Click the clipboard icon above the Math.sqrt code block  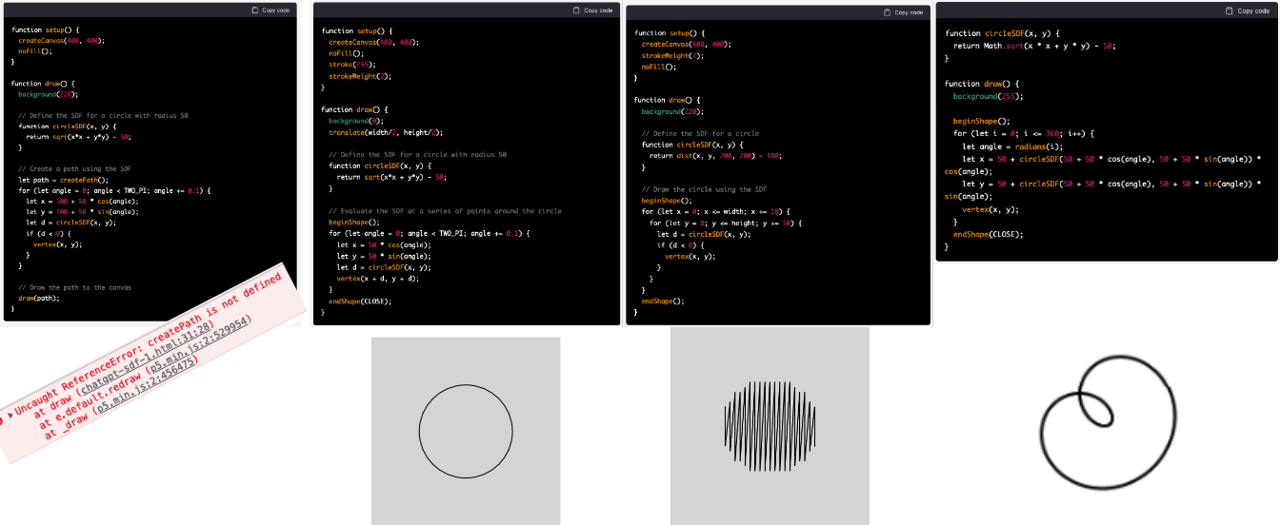1230,10
